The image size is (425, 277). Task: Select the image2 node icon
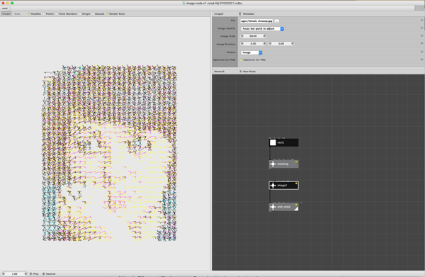[x=273, y=186]
